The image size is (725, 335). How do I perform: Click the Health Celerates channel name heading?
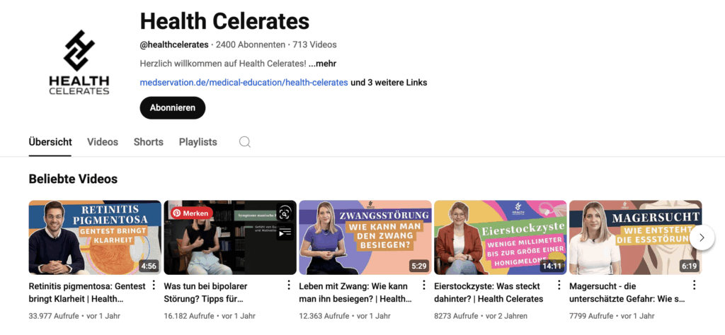[224, 21]
